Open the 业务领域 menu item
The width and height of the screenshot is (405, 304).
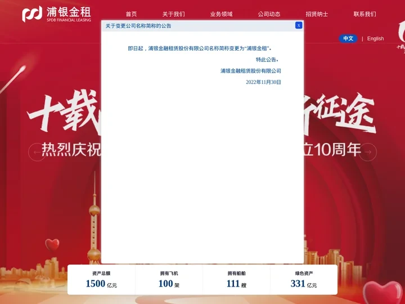222,14
